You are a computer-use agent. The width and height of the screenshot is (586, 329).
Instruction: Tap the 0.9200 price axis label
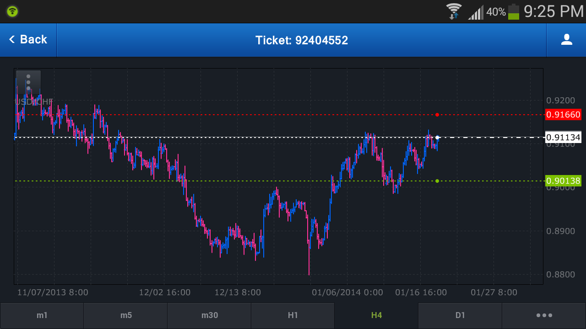[x=561, y=101]
